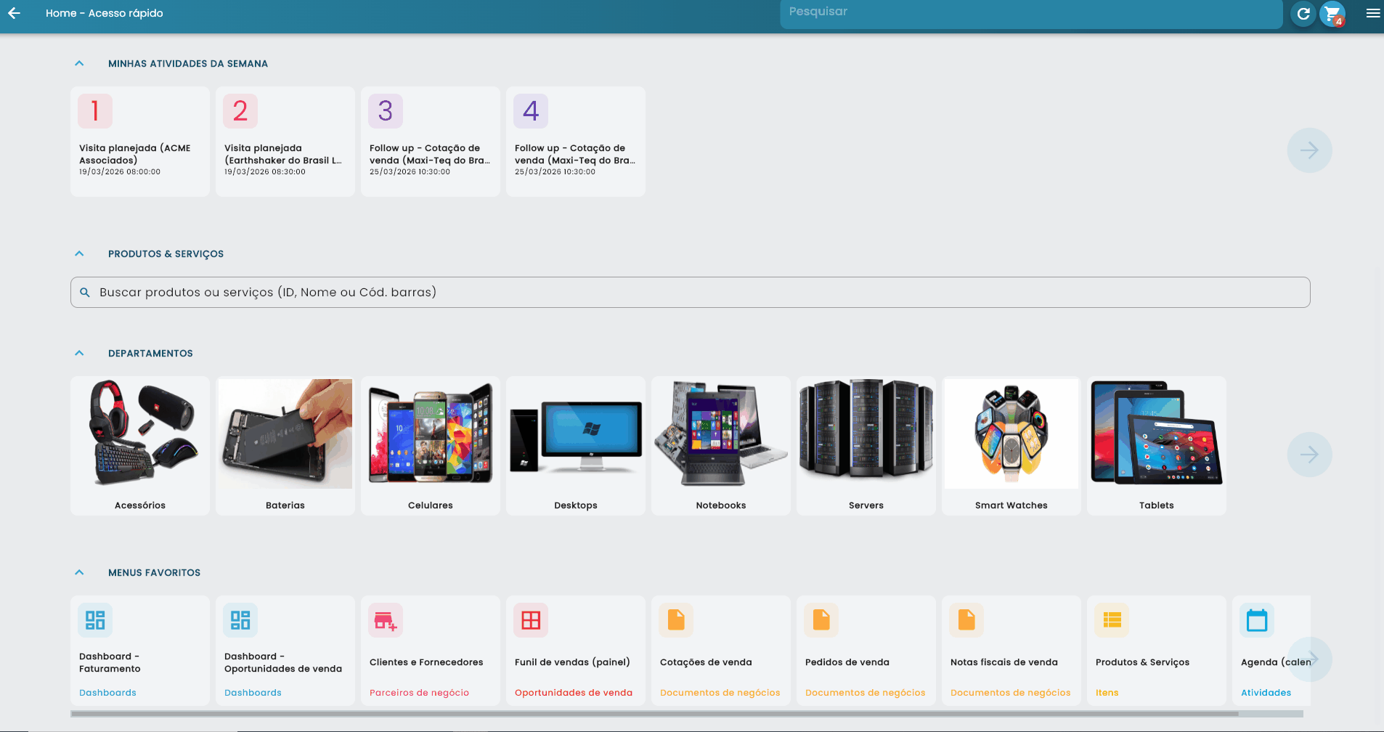Click the Pedidos de venda document icon
This screenshot has width=1384, height=732.
821,620
